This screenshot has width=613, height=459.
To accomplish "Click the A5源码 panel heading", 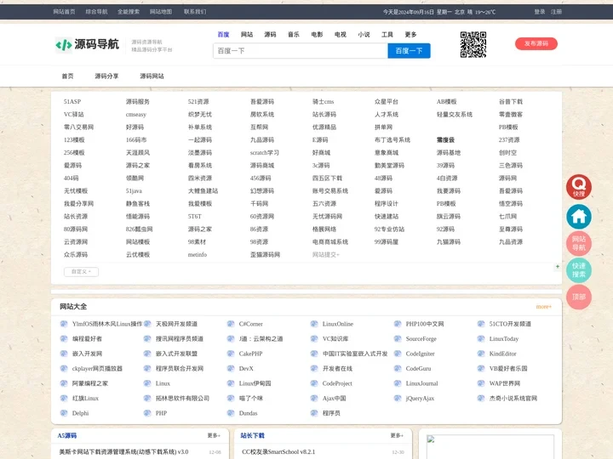I will click(67, 435).
